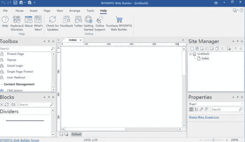Open What's New? information
The image size is (245, 142).
click(38, 23)
